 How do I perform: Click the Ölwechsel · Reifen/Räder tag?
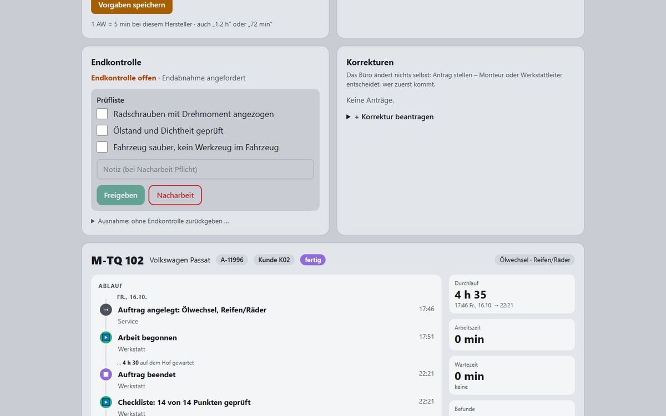click(535, 260)
